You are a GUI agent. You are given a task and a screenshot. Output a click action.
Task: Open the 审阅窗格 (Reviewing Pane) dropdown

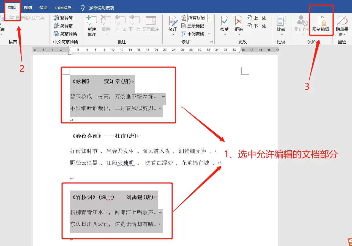(193, 34)
